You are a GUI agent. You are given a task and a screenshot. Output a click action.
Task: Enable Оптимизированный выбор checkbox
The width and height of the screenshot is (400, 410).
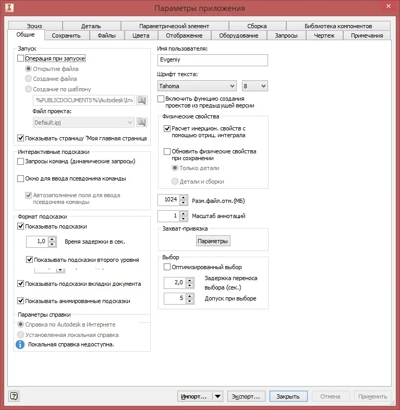[x=167, y=267]
